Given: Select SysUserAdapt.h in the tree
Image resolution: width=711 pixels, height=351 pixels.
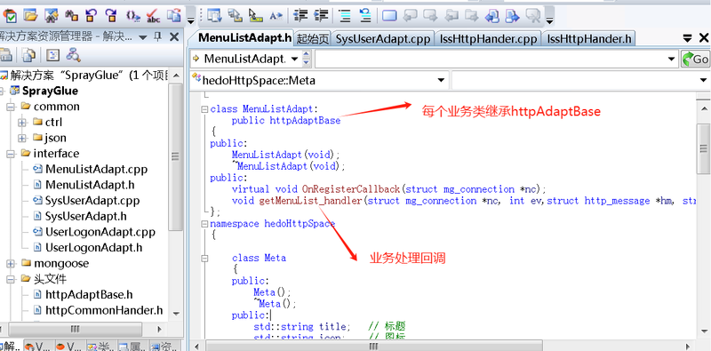Looking at the screenshot, I should pyautogui.click(x=85, y=216).
